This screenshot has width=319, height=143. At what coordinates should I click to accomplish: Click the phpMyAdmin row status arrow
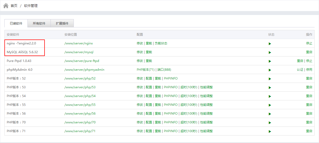[x=270, y=70]
